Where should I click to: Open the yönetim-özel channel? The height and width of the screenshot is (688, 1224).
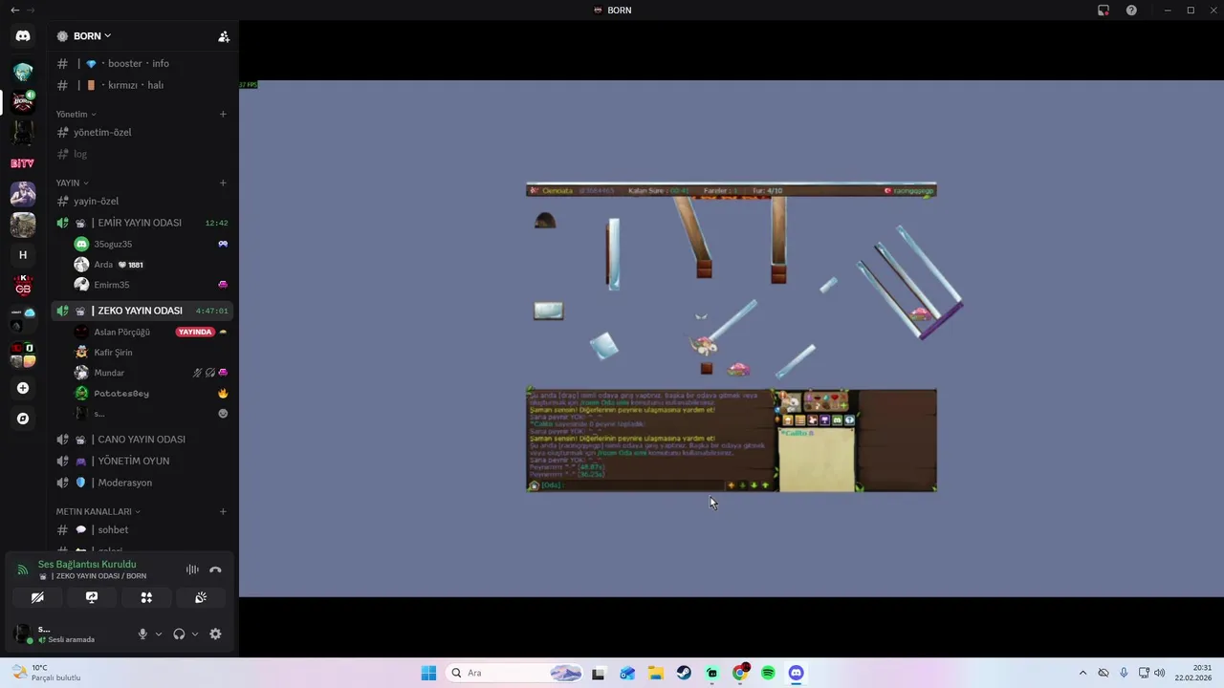142,132
